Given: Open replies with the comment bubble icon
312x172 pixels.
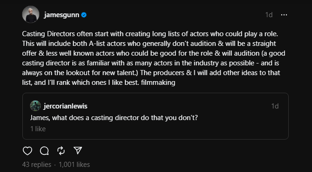Looking at the screenshot, I should coord(44,151).
